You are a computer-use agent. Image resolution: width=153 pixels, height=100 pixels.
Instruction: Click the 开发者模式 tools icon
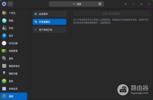[36, 22]
